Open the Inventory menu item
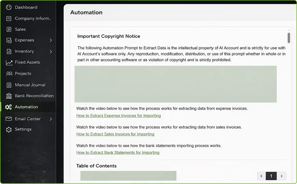The image size is (297, 184). (24, 51)
